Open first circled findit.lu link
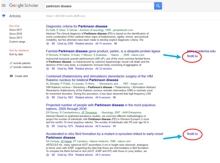This screenshot has height=163, width=220. (x=192, y=56)
